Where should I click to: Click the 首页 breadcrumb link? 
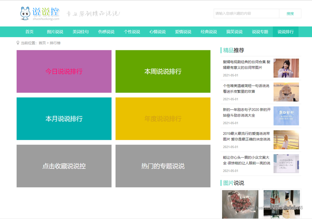(42, 43)
